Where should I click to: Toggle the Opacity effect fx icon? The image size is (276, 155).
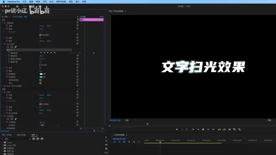[5, 116]
